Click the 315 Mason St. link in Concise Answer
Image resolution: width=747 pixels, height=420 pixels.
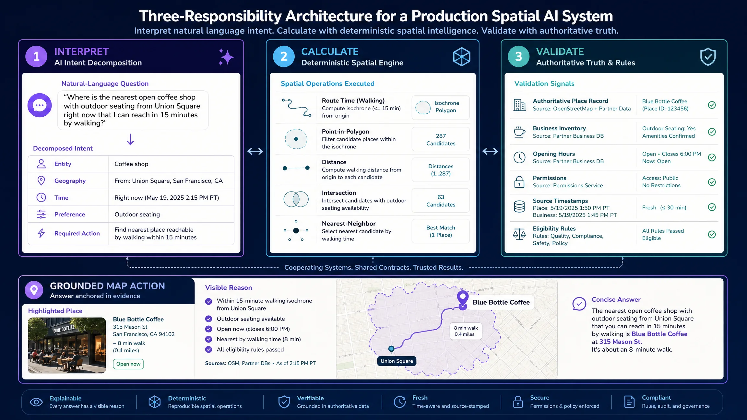(x=621, y=342)
